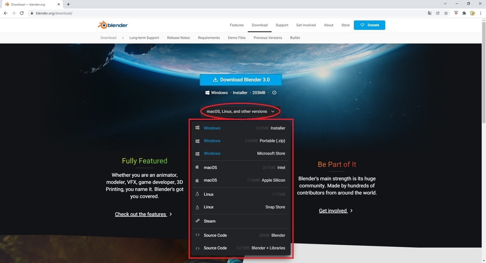Expand macOS, Linux, and other versions dropdown
Viewport: 486px width, 263px height.
[x=241, y=111]
